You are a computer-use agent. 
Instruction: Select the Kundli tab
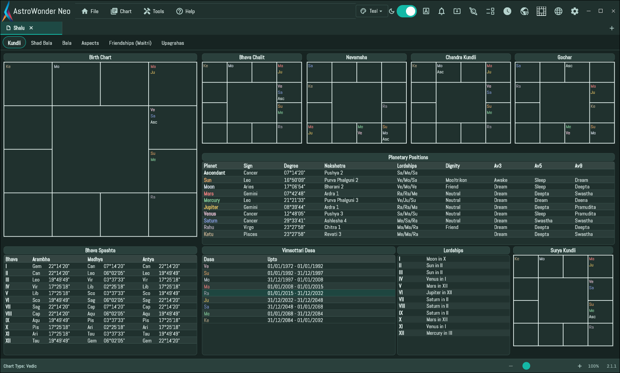click(14, 43)
